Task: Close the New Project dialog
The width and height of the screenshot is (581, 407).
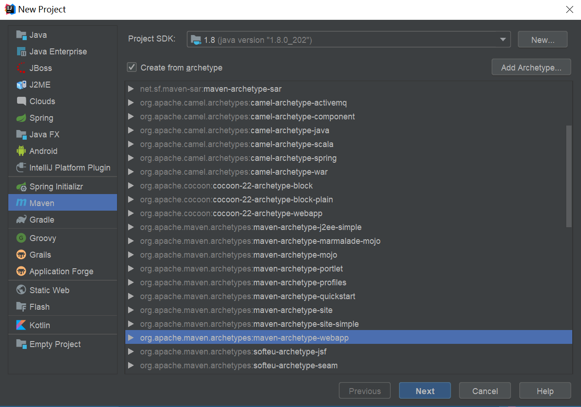Action: 569,9
